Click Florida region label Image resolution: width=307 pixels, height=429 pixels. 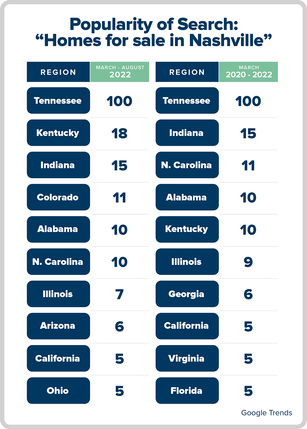[187, 391]
